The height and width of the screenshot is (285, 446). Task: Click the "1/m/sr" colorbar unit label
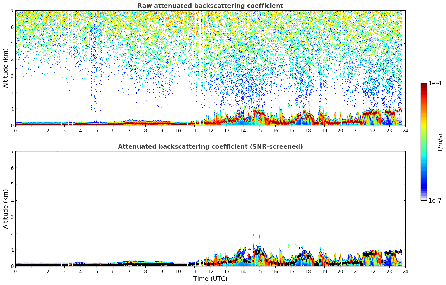(x=440, y=142)
